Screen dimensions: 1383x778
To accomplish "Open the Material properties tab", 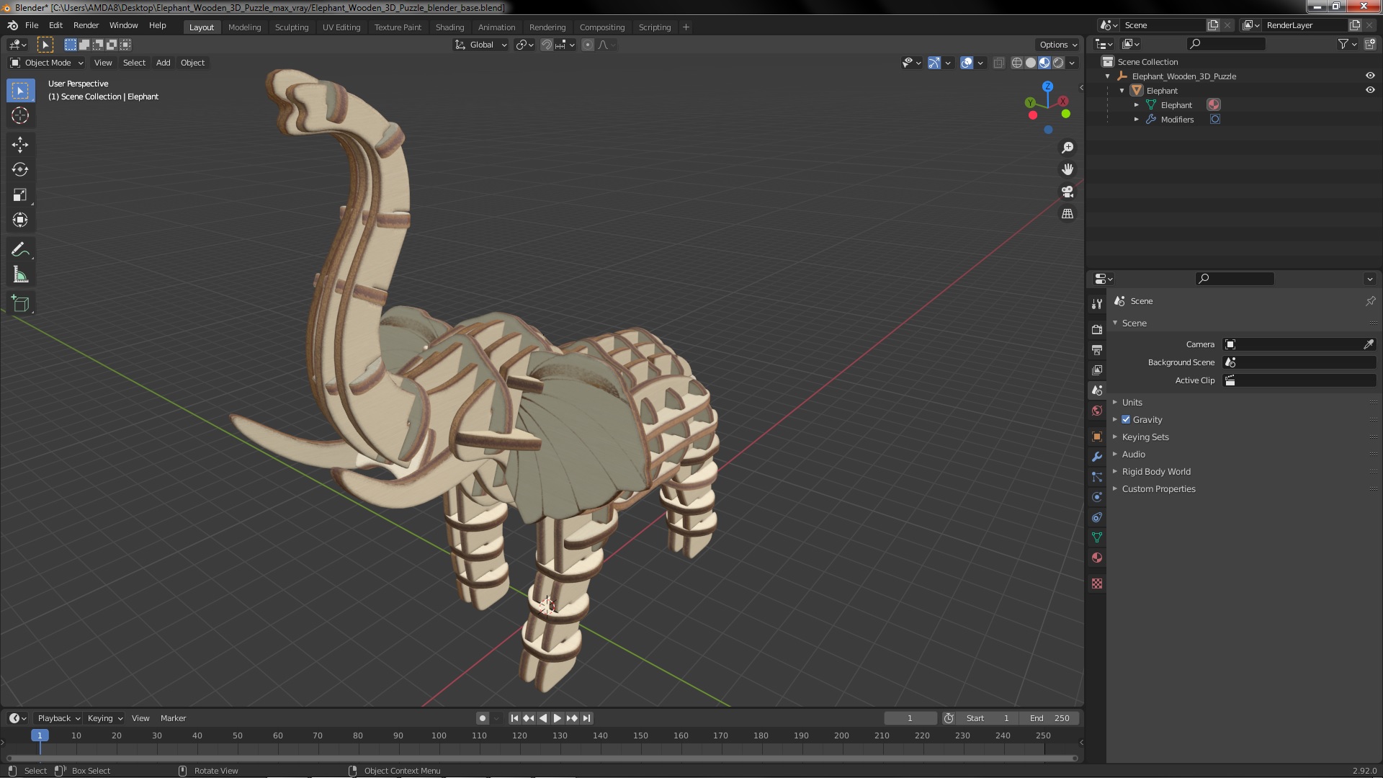I will 1097,558.
